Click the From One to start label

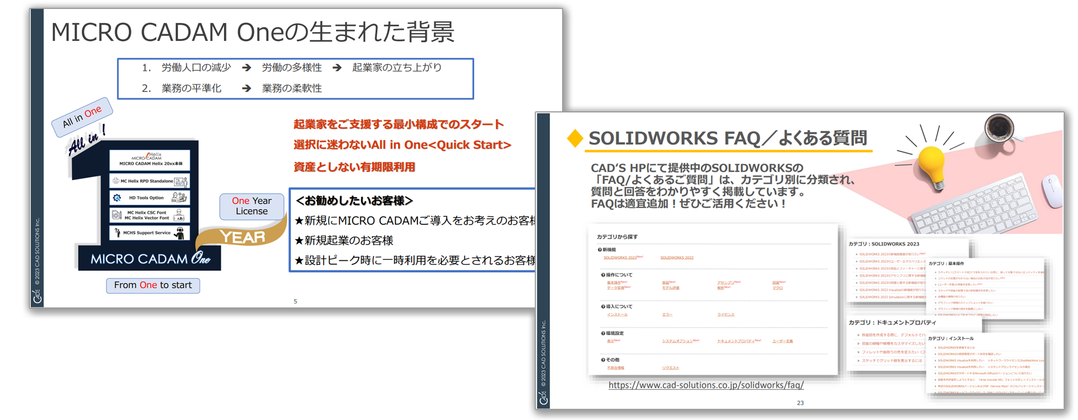(x=152, y=285)
